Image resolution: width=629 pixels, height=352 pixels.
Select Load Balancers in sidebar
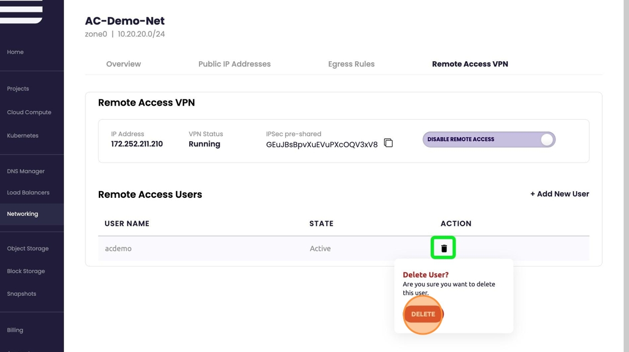tap(28, 193)
